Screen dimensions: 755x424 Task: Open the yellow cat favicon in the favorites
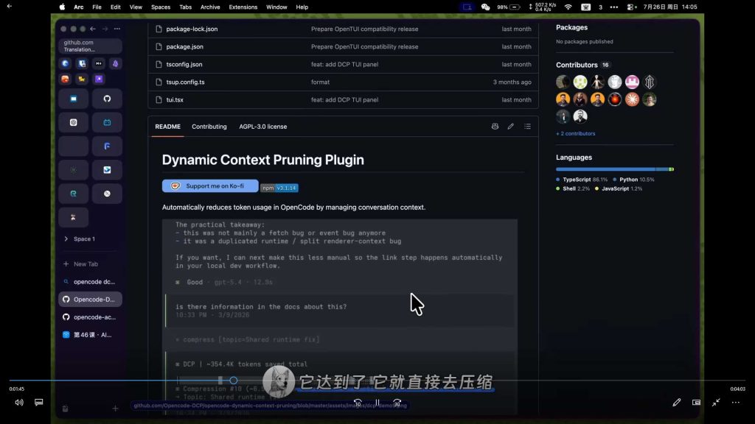coord(82,79)
